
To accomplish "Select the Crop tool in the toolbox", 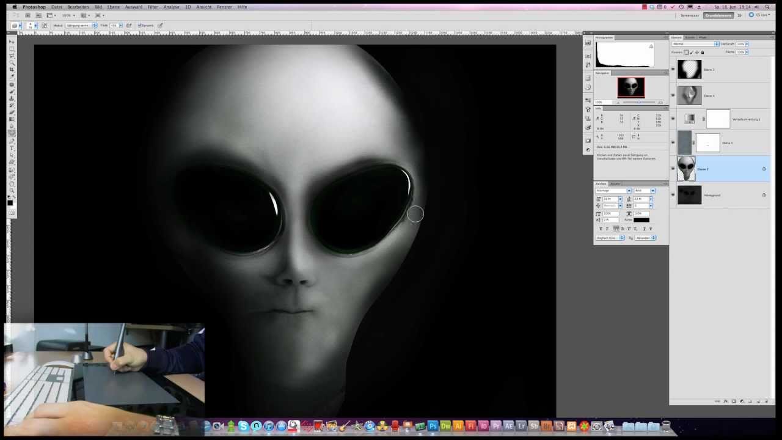I will (x=12, y=70).
